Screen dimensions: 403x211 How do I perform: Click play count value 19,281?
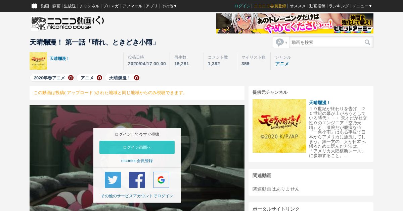(182, 64)
